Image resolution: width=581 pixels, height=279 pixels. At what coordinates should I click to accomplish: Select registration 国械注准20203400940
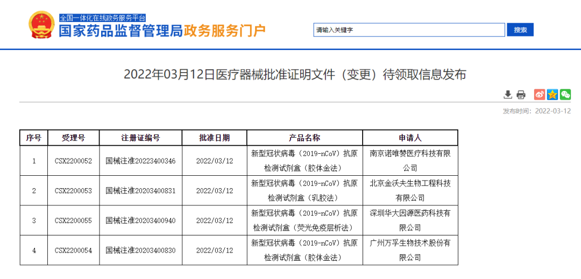[x=140, y=220]
